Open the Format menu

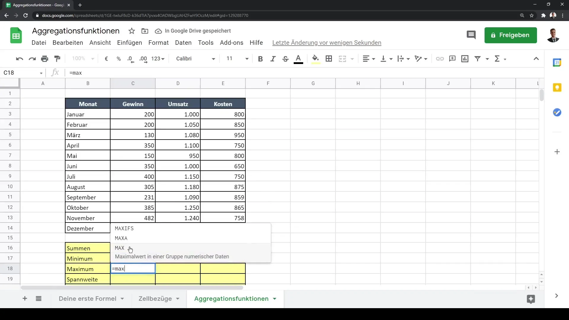pyautogui.click(x=159, y=43)
